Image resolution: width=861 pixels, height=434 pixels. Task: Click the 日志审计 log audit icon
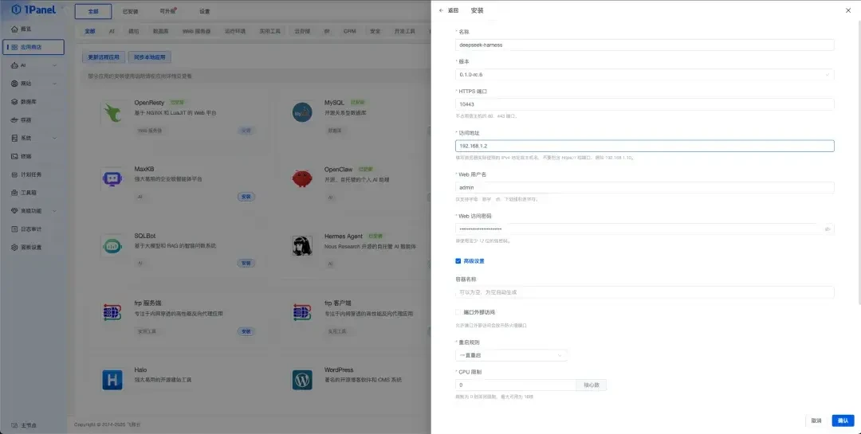pos(14,229)
